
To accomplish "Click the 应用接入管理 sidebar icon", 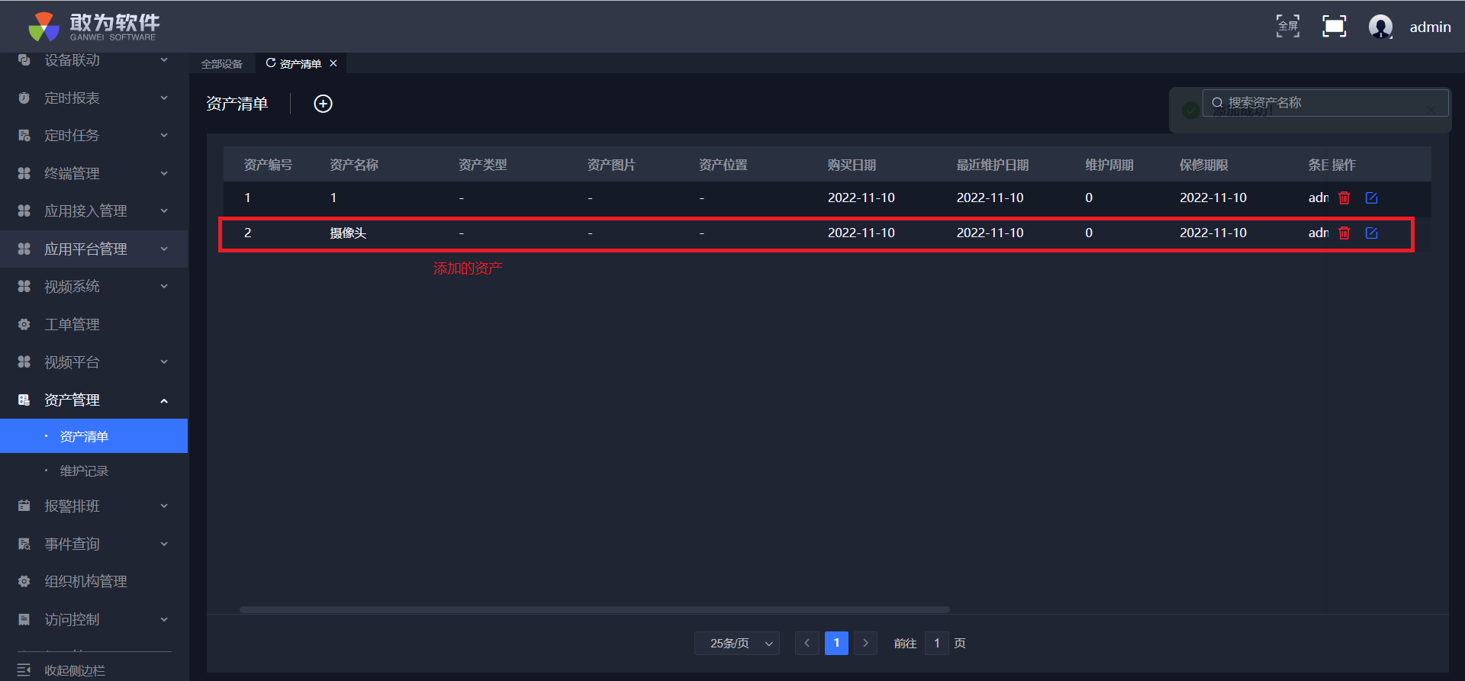I will [24, 210].
